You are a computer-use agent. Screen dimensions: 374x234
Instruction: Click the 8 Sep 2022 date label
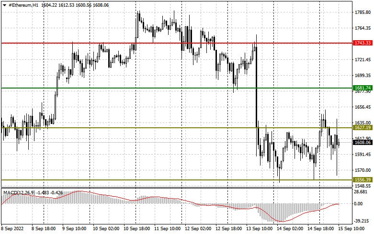(12, 229)
